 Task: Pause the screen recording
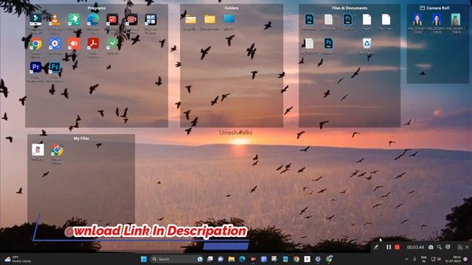click(x=389, y=247)
